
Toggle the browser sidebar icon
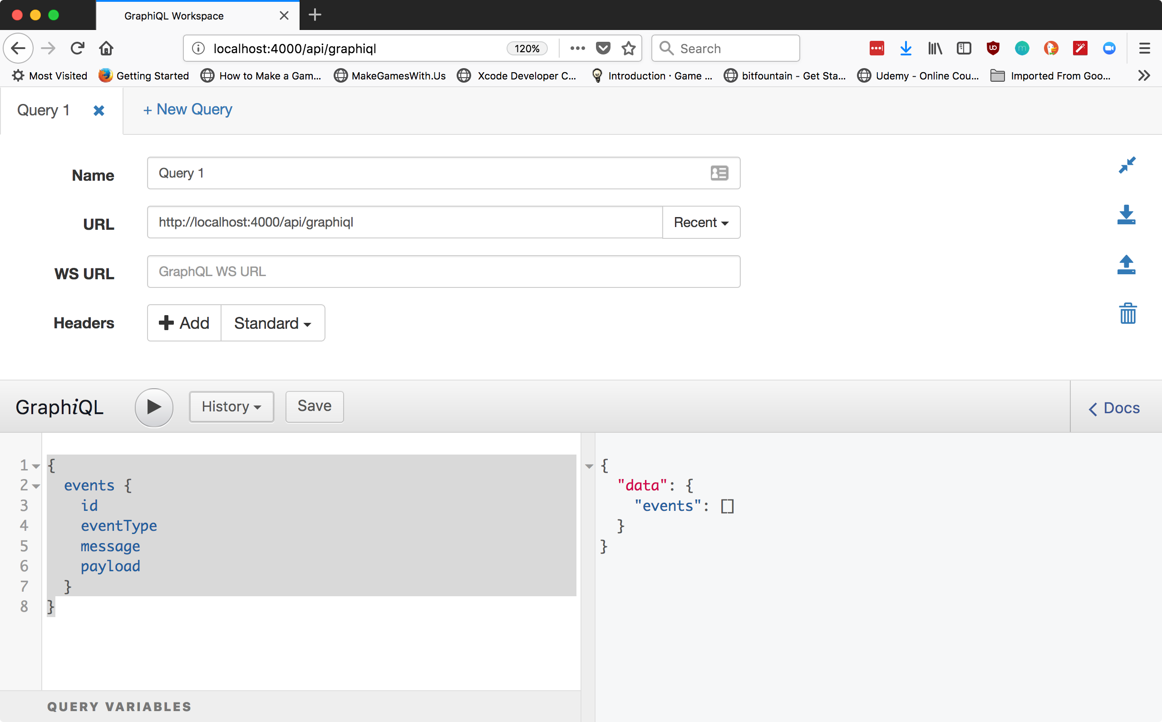[x=964, y=48]
